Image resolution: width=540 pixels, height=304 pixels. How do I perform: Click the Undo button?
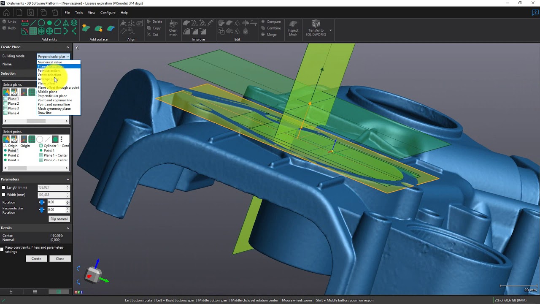[9, 22]
